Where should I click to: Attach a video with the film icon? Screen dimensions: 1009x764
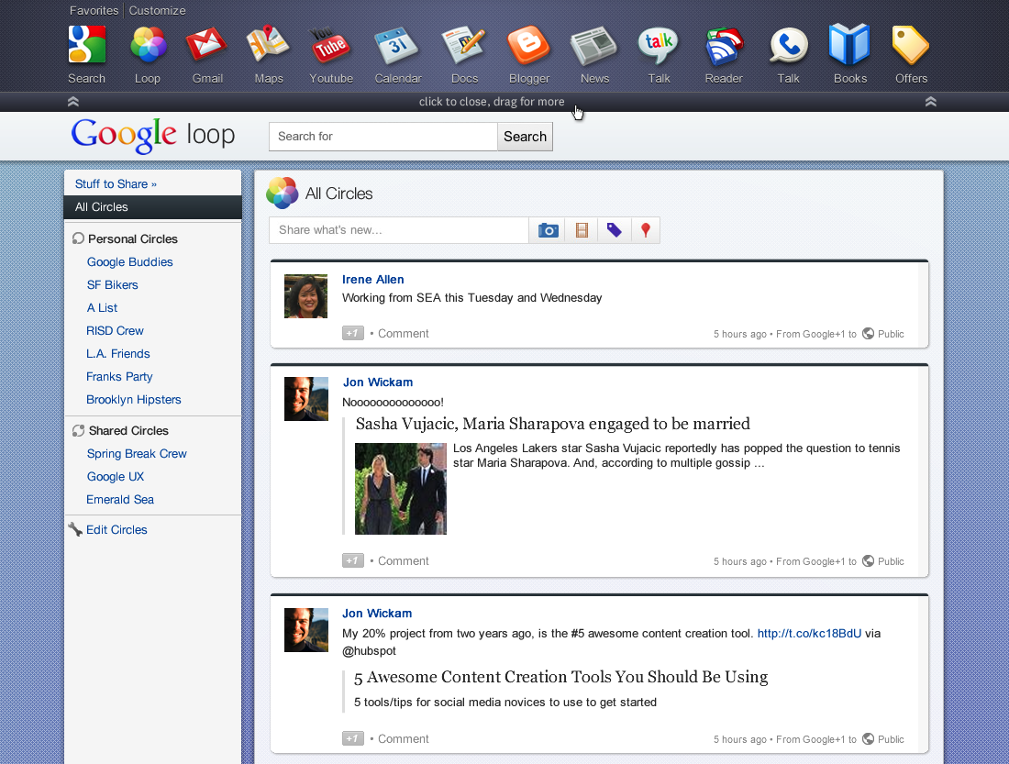[582, 230]
